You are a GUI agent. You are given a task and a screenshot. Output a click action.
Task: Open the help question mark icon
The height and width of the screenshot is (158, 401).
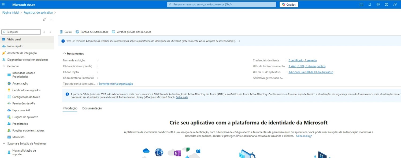pyautogui.click(x=387, y=5)
